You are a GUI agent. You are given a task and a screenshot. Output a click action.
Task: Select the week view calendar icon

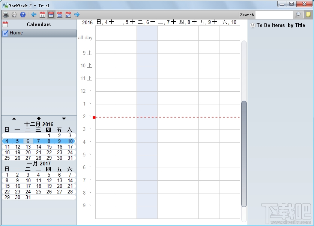tap(51, 15)
